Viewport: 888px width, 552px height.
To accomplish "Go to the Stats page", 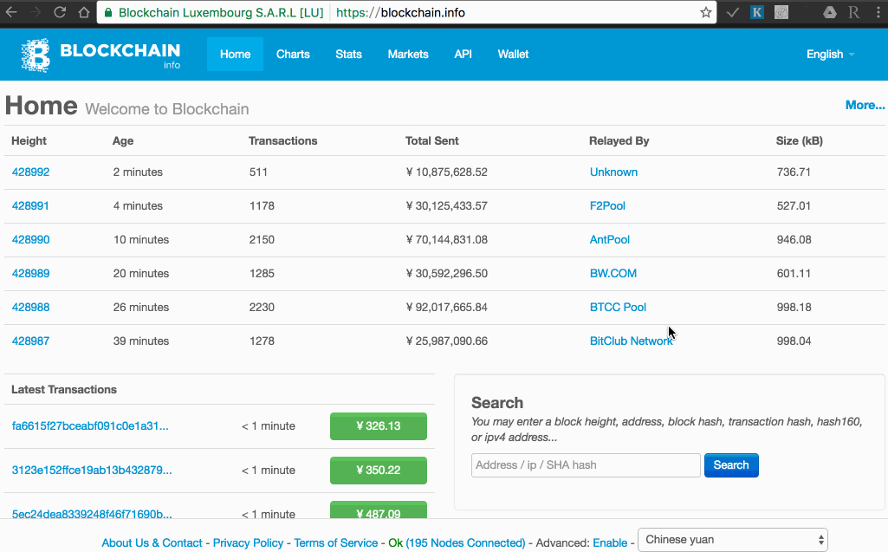I will (x=348, y=55).
